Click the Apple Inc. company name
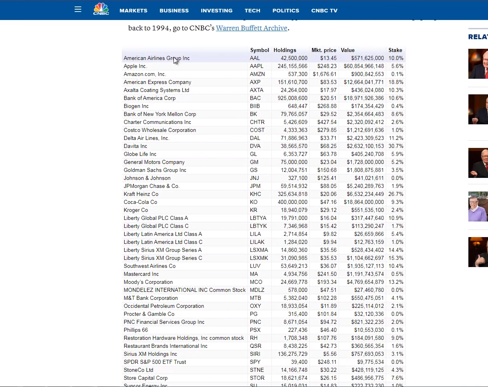Image resolution: width=488 pixels, height=387 pixels. [135, 66]
